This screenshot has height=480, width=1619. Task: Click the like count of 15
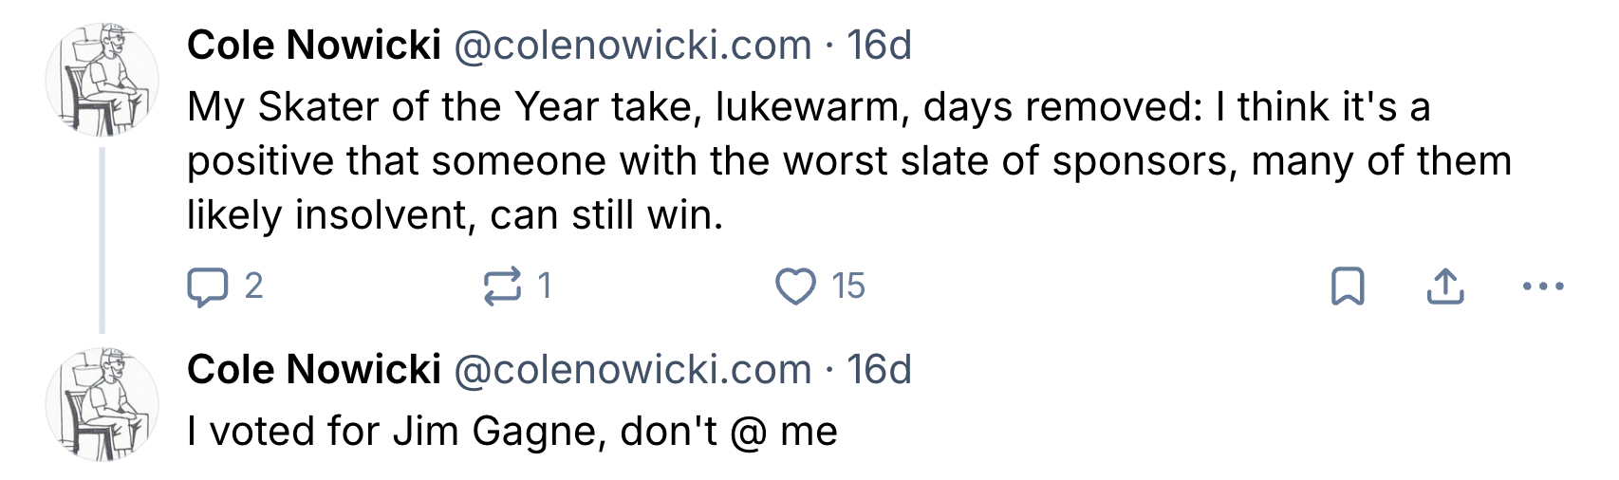pyautogui.click(x=848, y=286)
